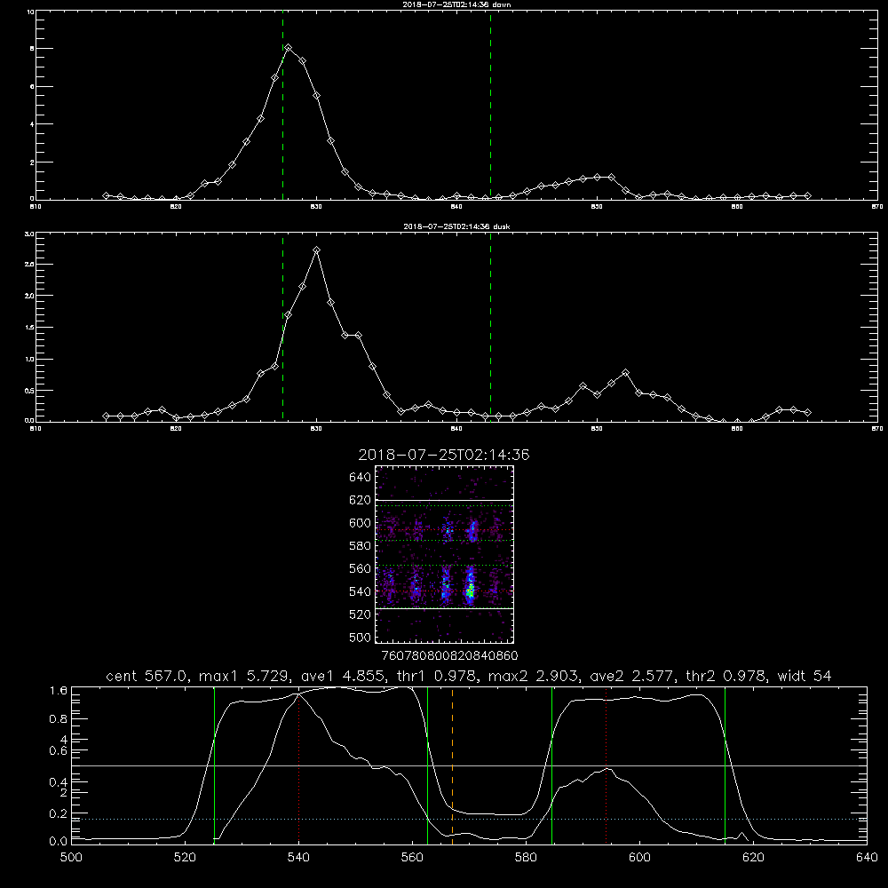Select the 'widt 54' value
The height and width of the screenshot is (888, 888).
pyautogui.click(x=805, y=676)
